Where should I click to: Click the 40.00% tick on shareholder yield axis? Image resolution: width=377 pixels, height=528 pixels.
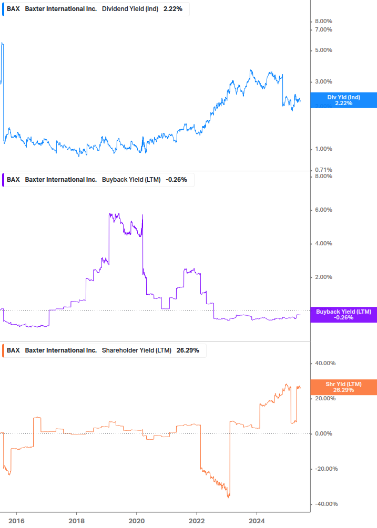tap(325, 364)
